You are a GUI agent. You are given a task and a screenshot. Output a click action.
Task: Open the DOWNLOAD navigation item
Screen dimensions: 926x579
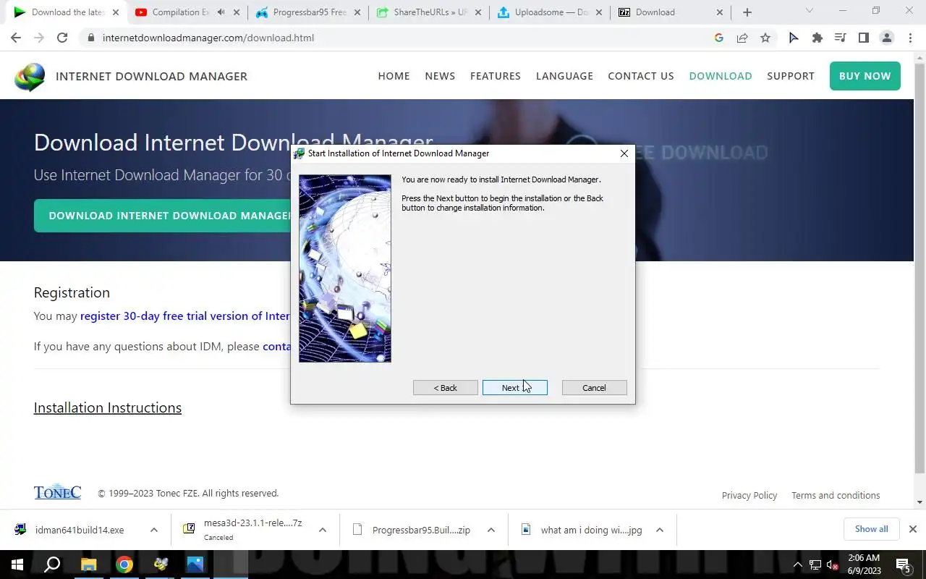click(x=721, y=76)
